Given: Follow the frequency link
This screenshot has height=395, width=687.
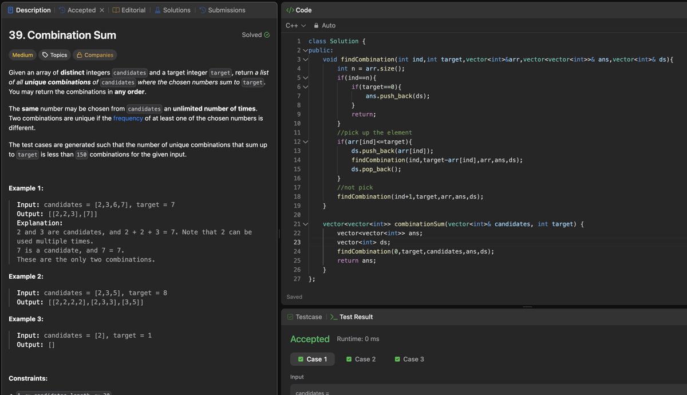Looking at the screenshot, I should [x=128, y=118].
